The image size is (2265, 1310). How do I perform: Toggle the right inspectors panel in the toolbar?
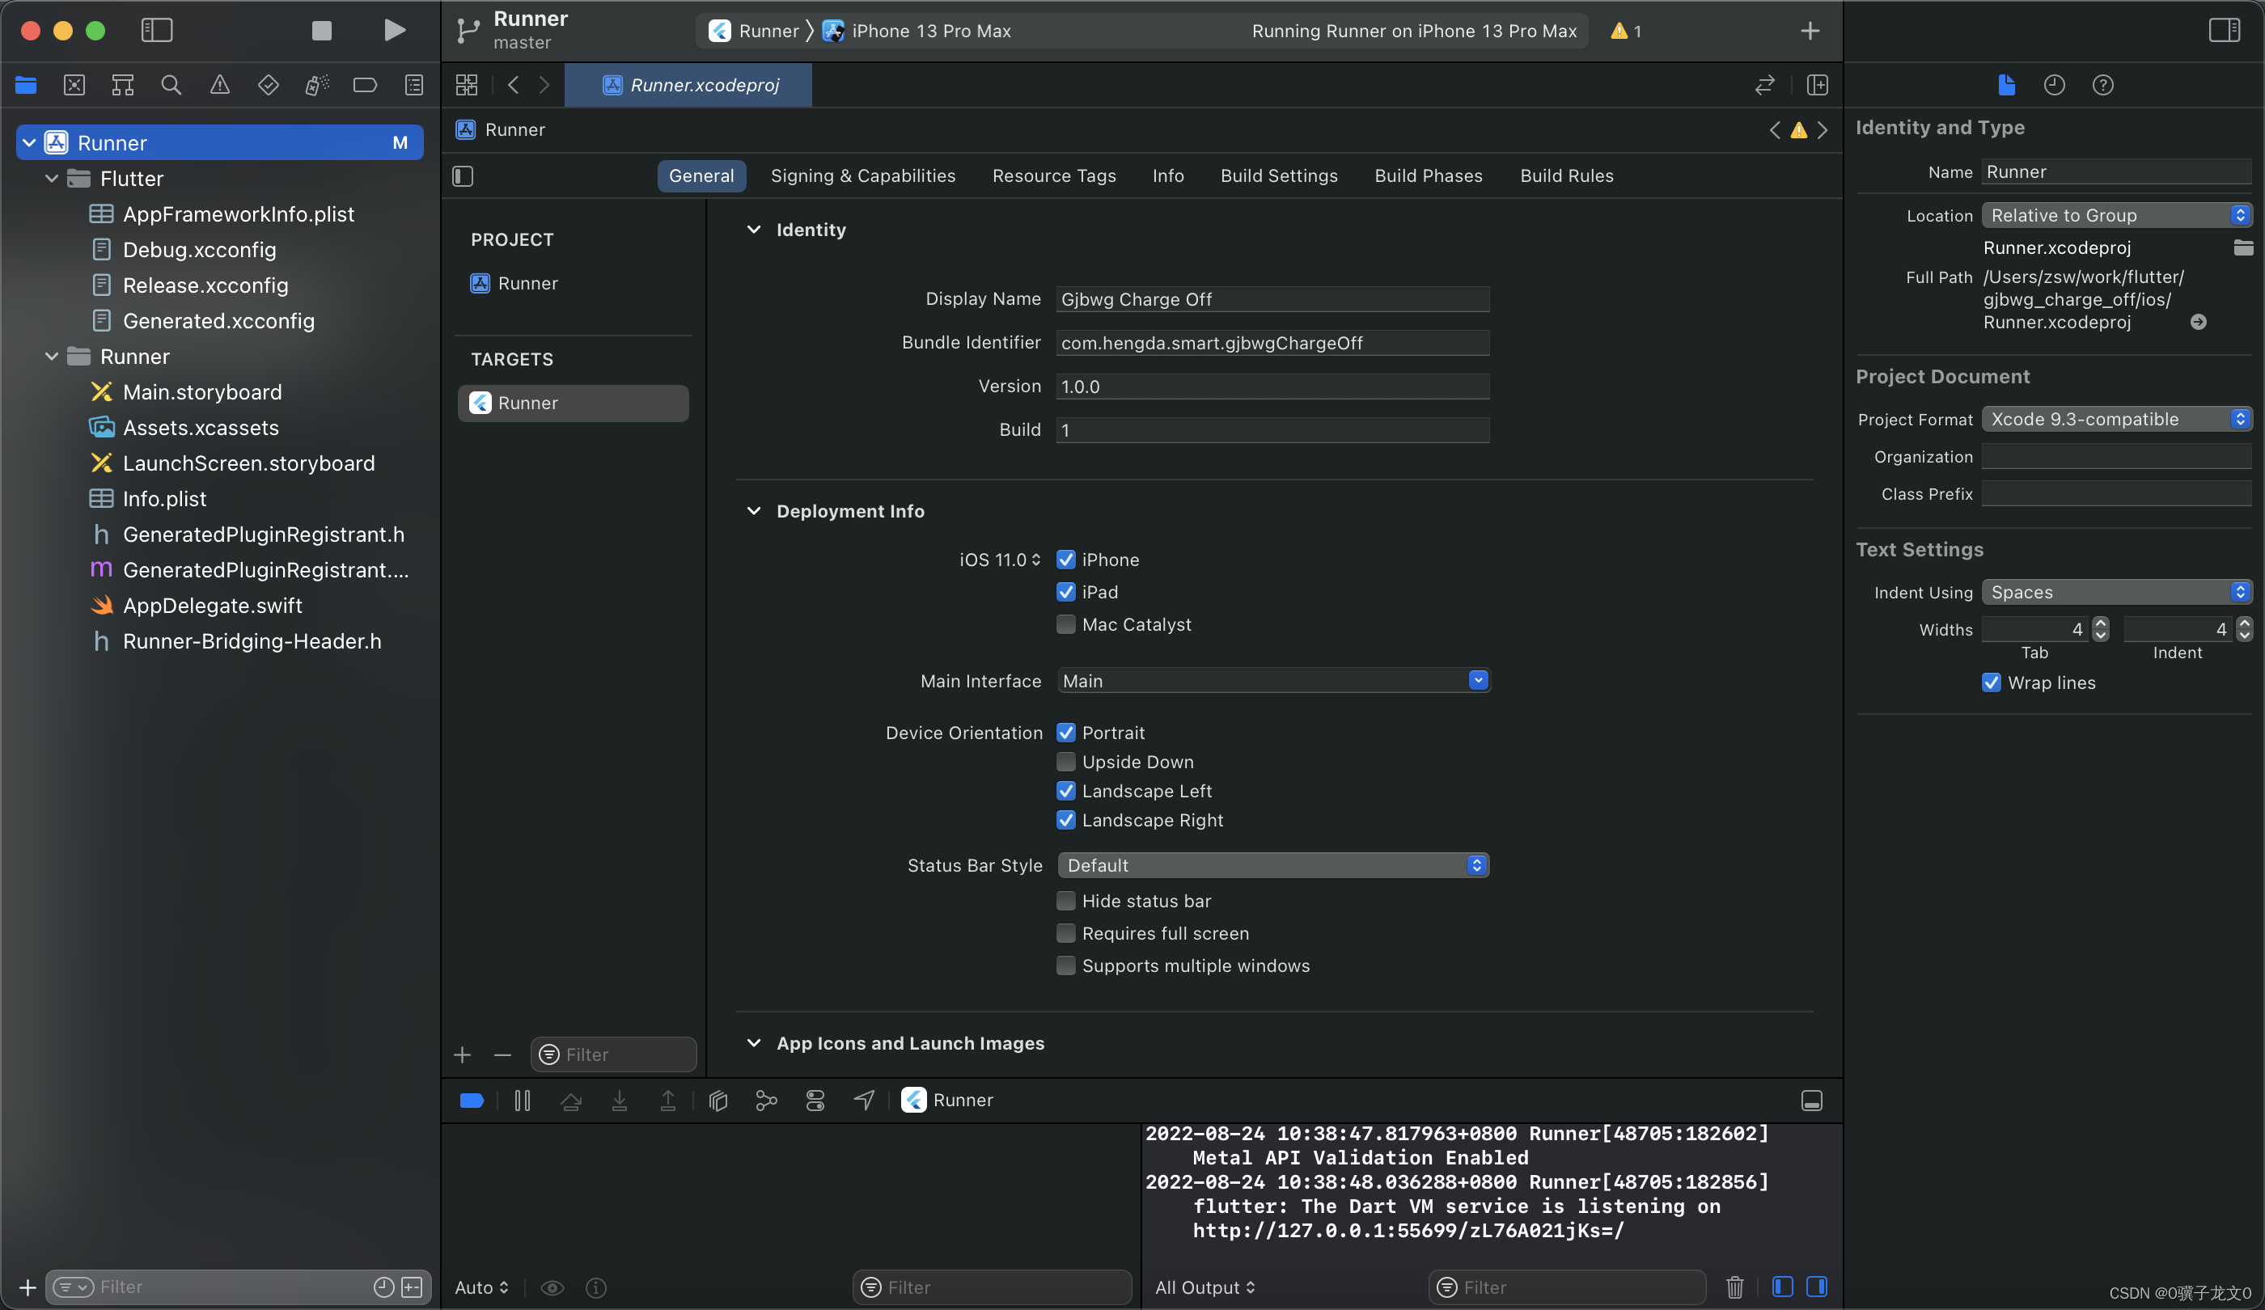[x=2224, y=31]
